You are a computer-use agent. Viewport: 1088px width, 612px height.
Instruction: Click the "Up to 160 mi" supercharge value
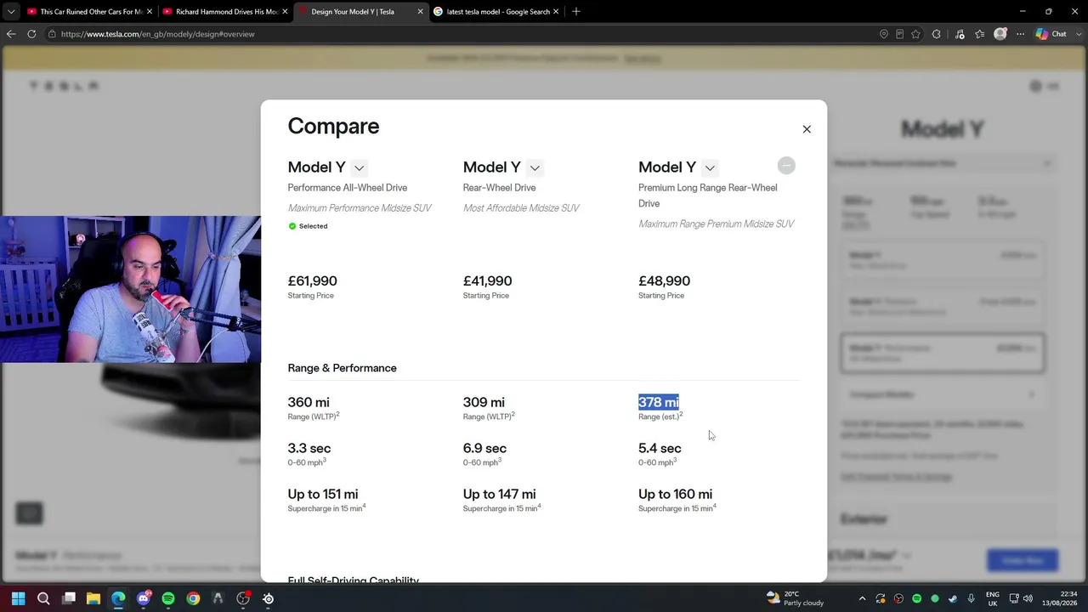[676, 494]
